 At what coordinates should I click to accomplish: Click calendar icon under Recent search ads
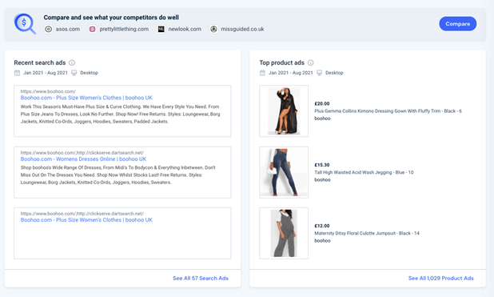click(17, 73)
